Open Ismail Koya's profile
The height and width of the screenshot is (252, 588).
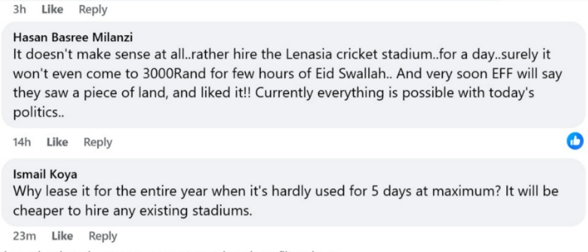point(45,175)
